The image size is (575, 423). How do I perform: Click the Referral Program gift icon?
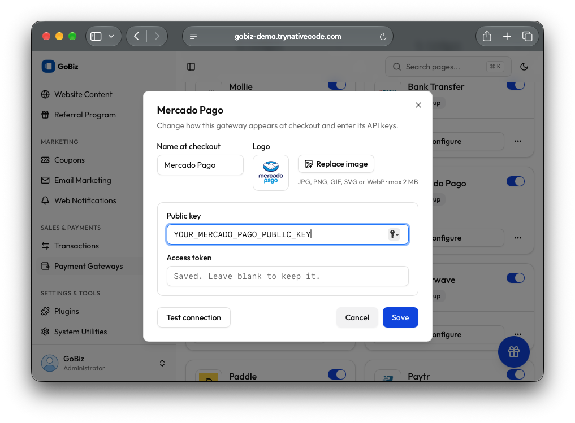coord(45,115)
